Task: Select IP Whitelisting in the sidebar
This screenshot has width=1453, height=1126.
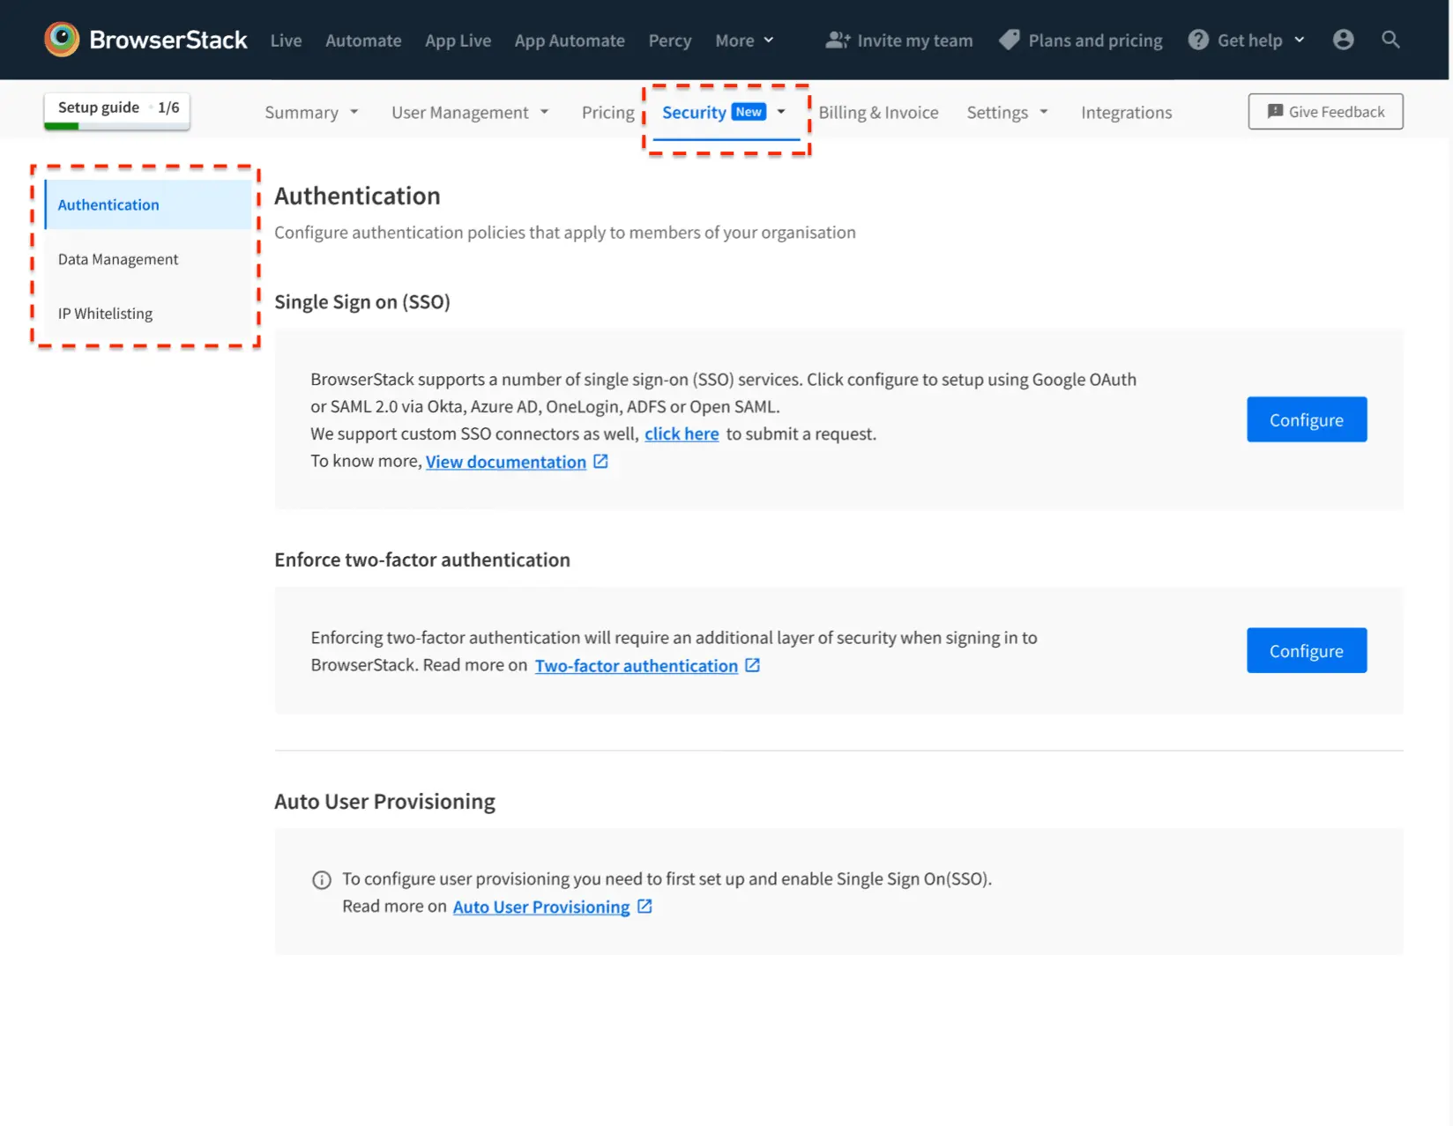Action: (x=105, y=314)
